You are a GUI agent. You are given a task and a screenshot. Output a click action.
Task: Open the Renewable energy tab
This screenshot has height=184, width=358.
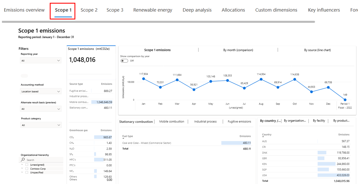click(153, 10)
